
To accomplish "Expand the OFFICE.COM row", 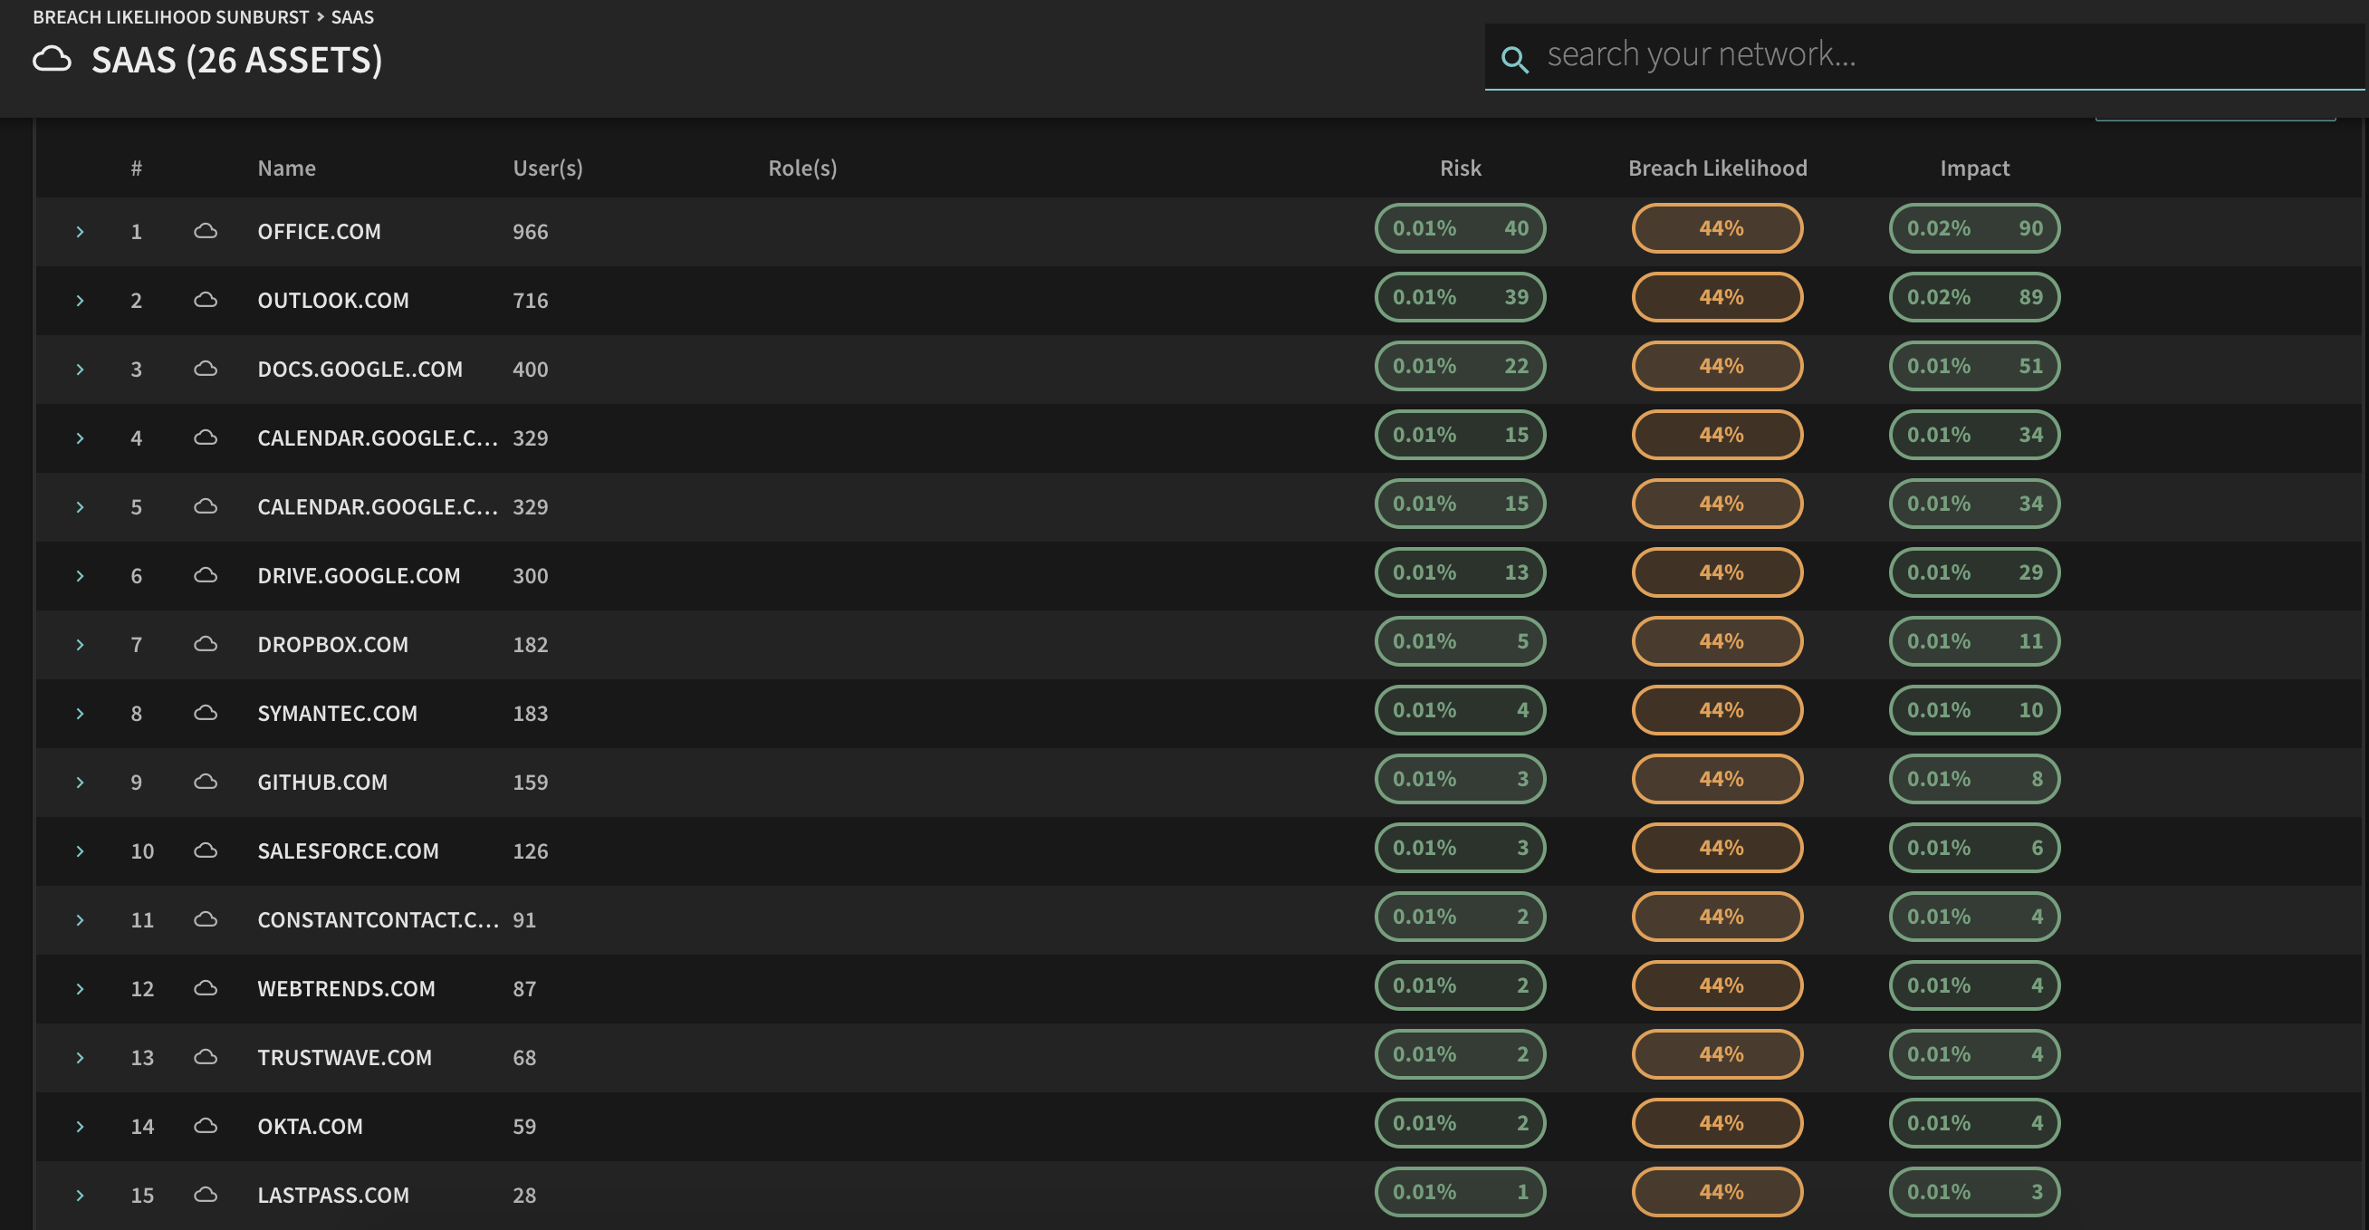I will coord(80,232).
